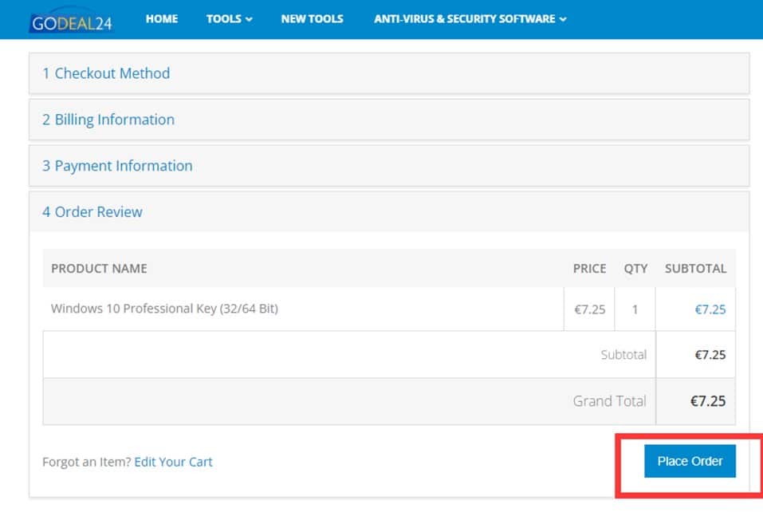Click the Grand Total amount €7.25
The height and width of the screenshot is (516, 763).
click(x=707, y=401)
